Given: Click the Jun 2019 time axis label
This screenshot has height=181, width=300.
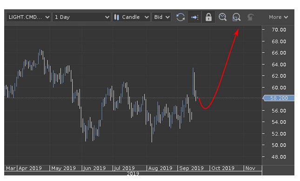Looking at the screenshot, I should coord(94,168).
